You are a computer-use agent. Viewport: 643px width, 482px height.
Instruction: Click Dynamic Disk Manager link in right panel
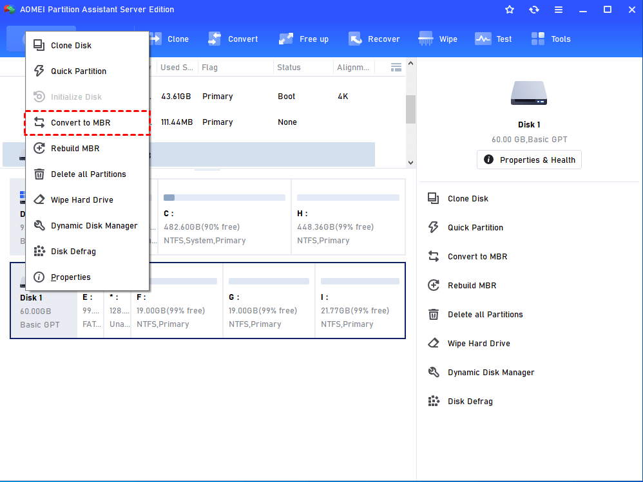coord(491,372)
